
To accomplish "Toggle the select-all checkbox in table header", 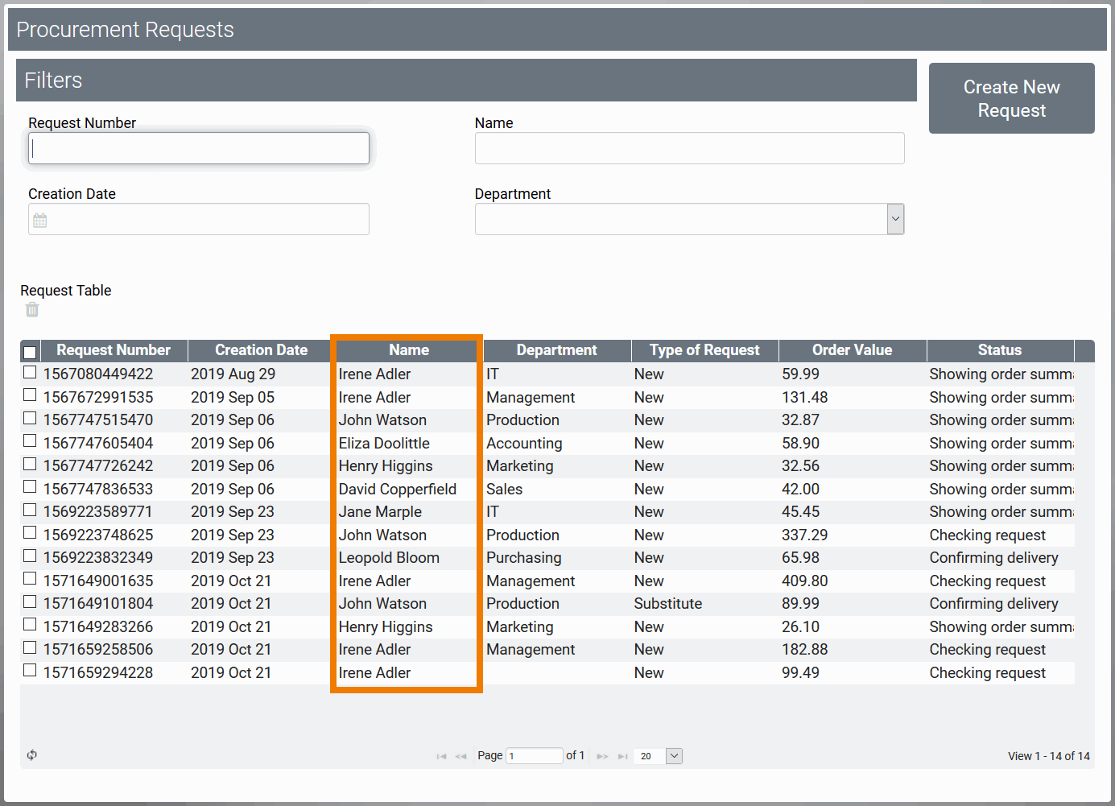I will pos(30,352).
